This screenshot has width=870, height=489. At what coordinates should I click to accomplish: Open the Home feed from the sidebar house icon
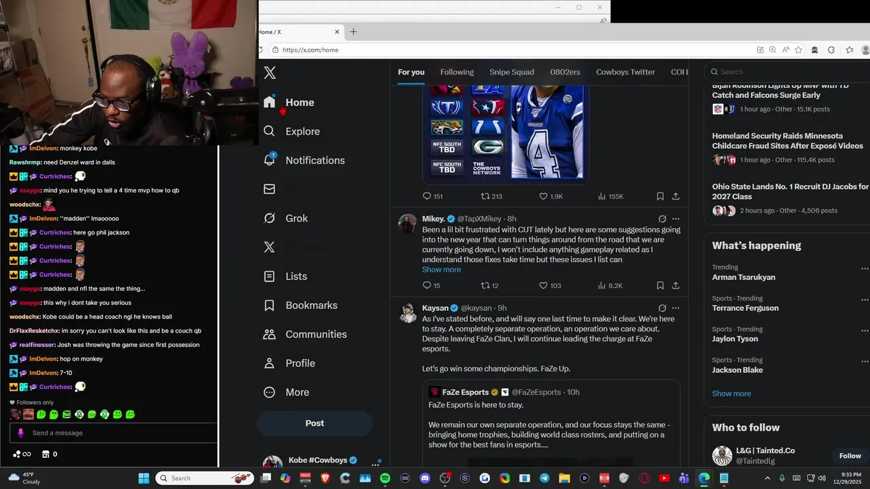[x=269, y=102]
